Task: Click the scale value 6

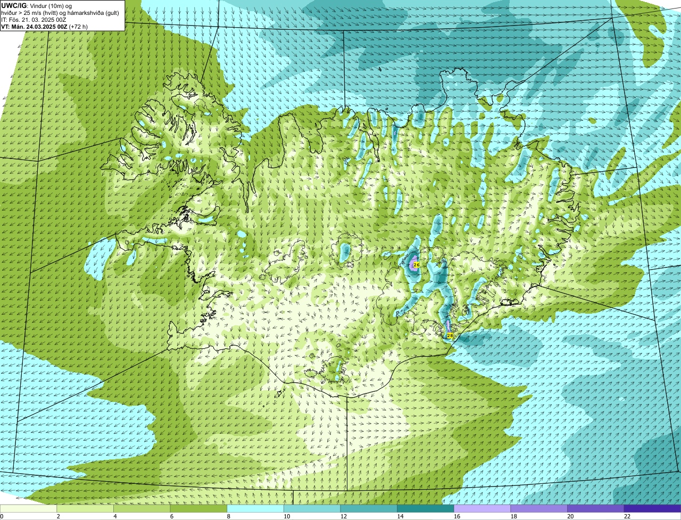Action: pyautogui.click(x=172, y=516)
